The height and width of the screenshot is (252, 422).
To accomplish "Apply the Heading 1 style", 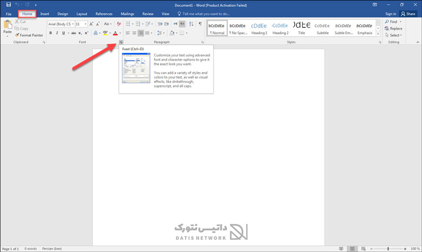I will (x=259, y=28).
